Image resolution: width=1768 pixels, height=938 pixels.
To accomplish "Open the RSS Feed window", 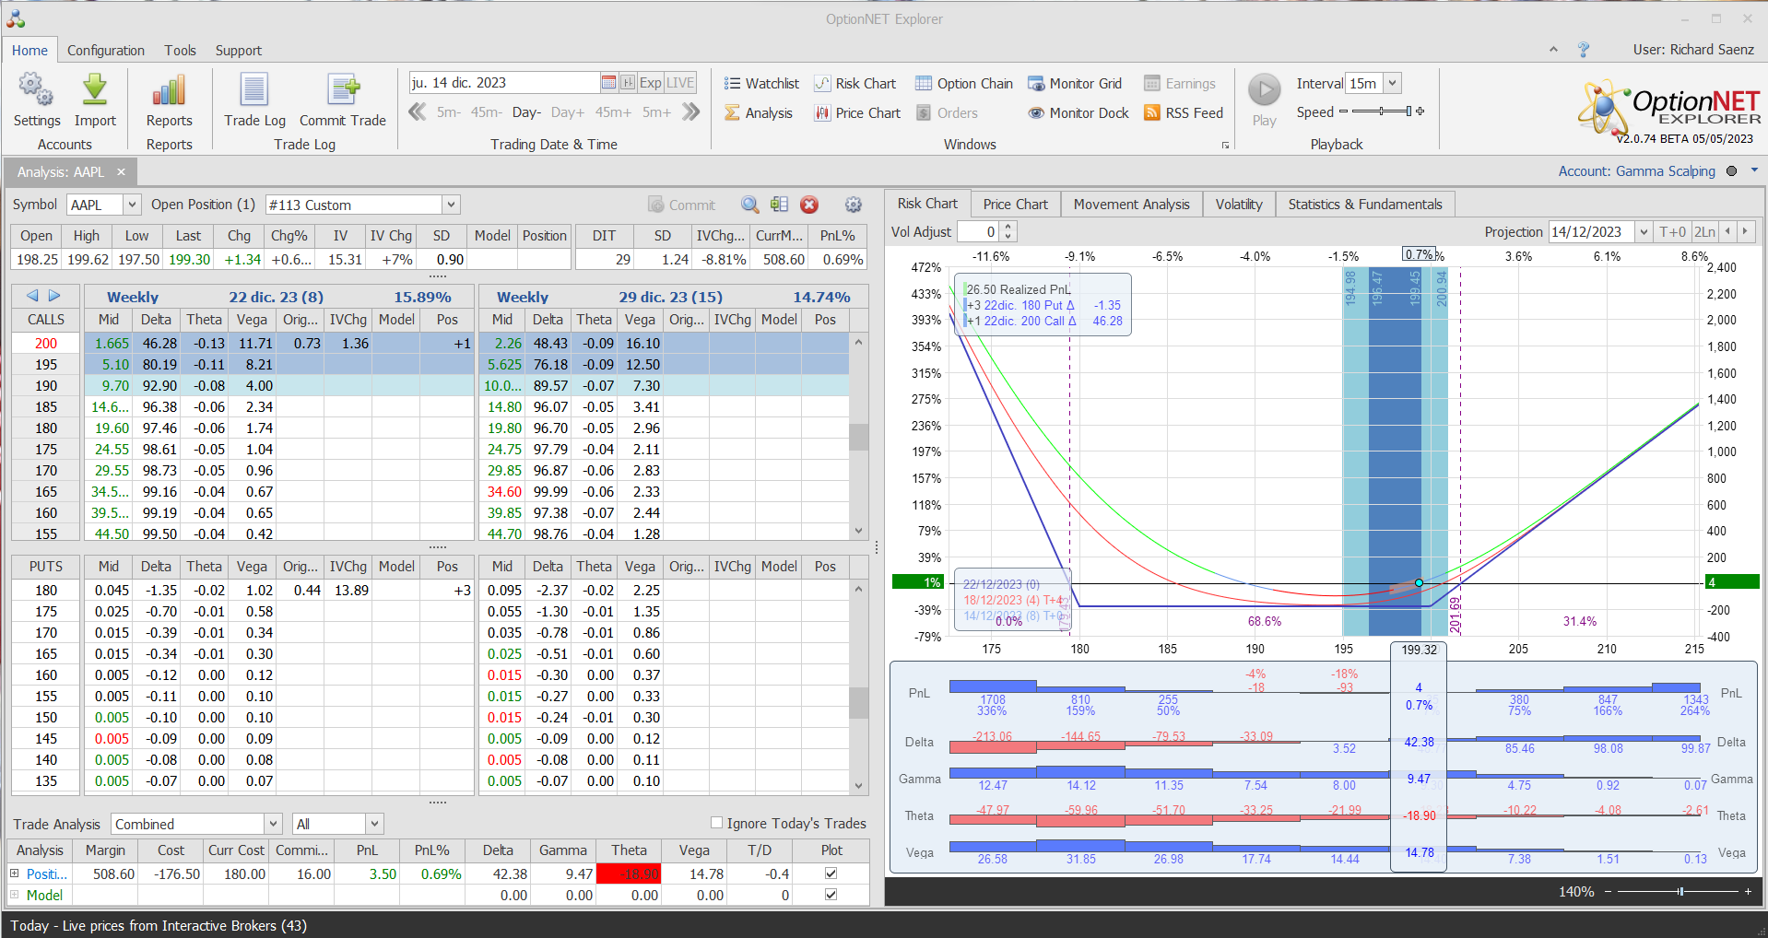I will pyautogui.click(x=1184, y=113).
